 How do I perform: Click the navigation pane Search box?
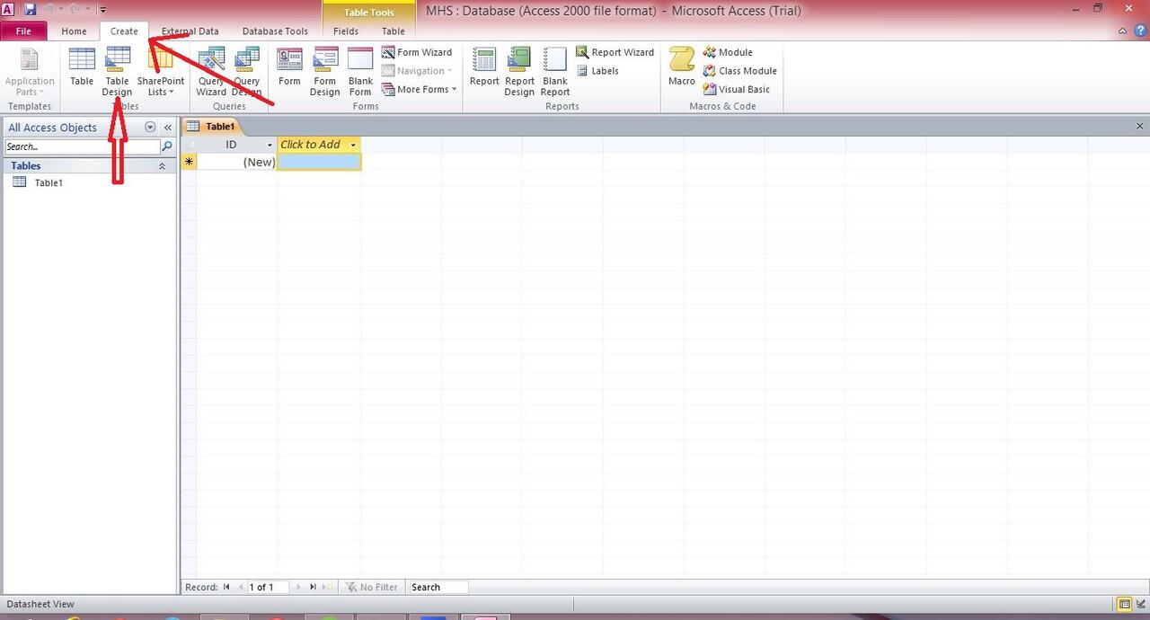pos(82,146)
